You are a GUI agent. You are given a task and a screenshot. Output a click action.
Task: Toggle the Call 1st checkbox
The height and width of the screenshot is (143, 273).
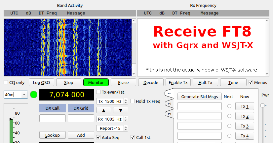click(x=133, y=137)
